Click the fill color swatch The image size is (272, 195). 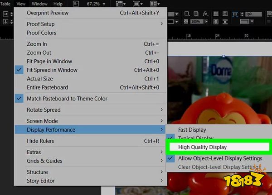(x=171, y=14)
